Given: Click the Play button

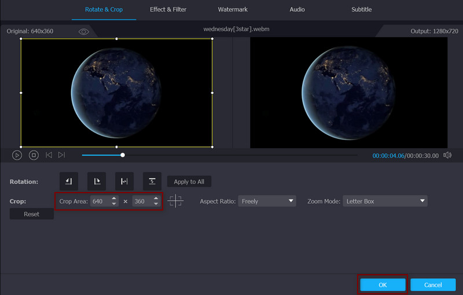Looking at the screenshot, I should click(17, 155).
